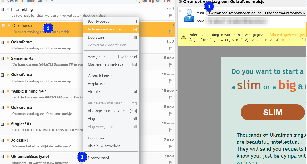Click the yellow warning triangle icon

pyautogui.click(x=183, y=37)
